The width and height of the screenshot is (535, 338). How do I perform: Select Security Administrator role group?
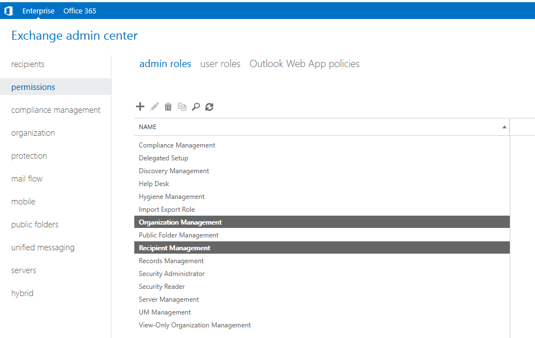tap(322, 274)
